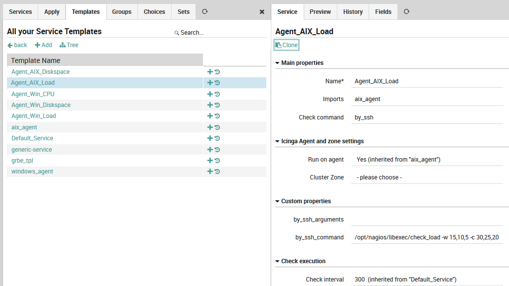Click the Add icon to create a template
Image resolution: width=509 pixels, height=286 pixels.
pyautogui.click(x=43, y=45)
